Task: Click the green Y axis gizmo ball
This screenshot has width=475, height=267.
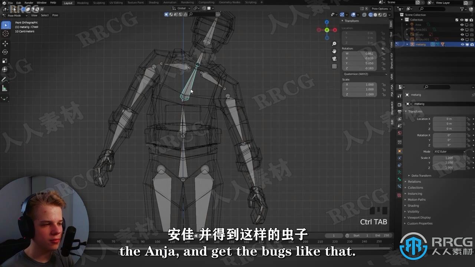Action: tap(327, 30)
